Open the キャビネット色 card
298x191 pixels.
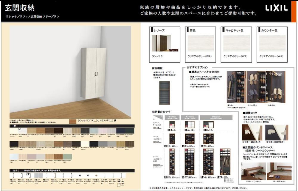(236, 44)
